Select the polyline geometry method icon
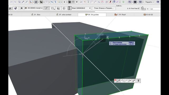 click(46, 8)
